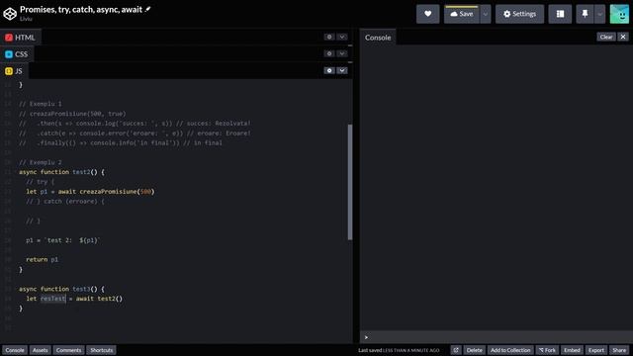Click the CodePen logo icon
Screen dimensions: 633x356
tap(10, 14)
